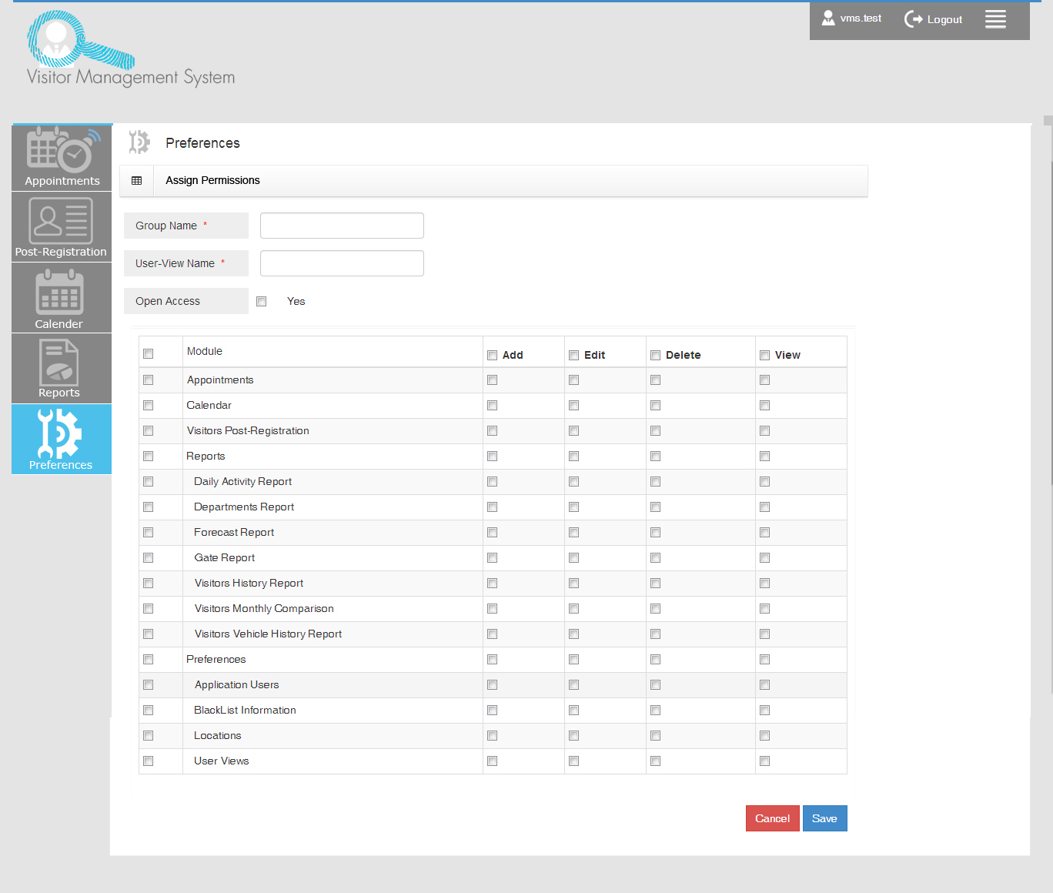Viewport: 1053px width, 893px height.
Task: Tick the User Views row selection checkbox
Action: point(149,761)
